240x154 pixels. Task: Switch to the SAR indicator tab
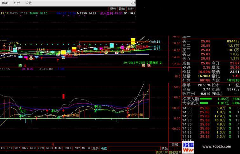pyautogui.click(x=25, y=148)
